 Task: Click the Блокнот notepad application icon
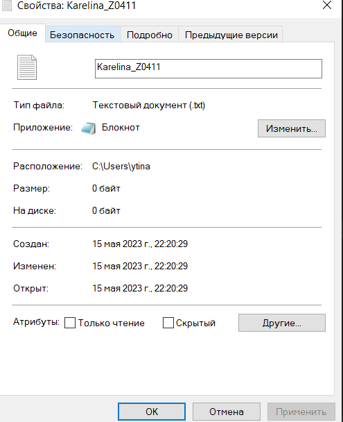[x=89, y=128]
